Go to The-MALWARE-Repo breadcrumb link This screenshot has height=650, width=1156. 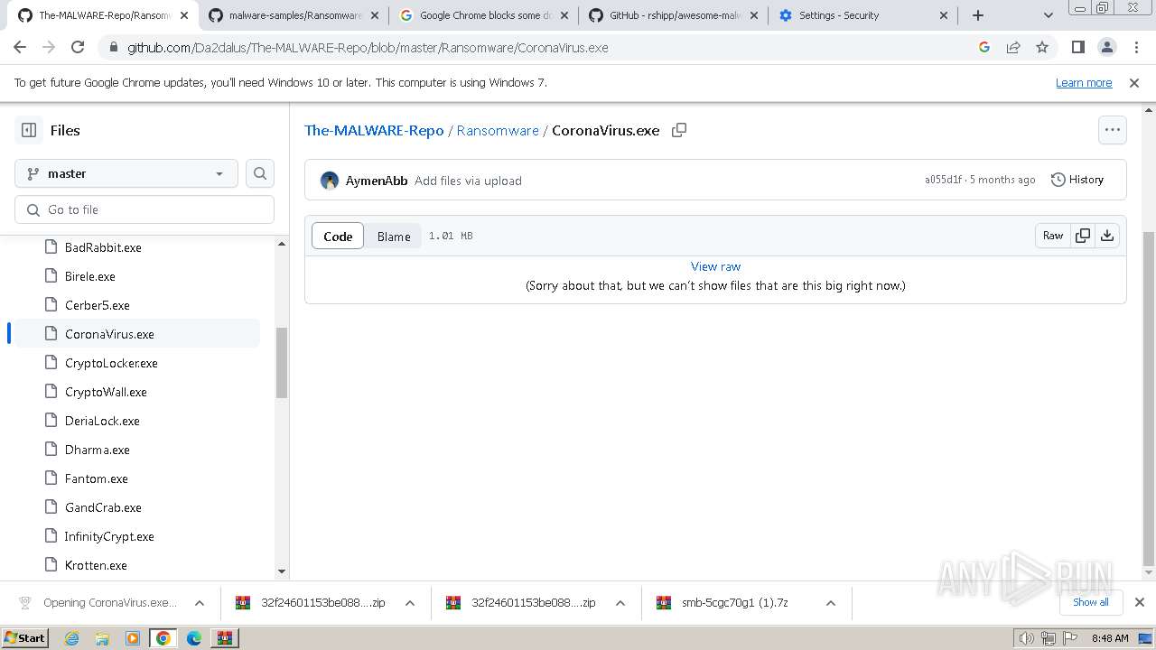point(374,130)
